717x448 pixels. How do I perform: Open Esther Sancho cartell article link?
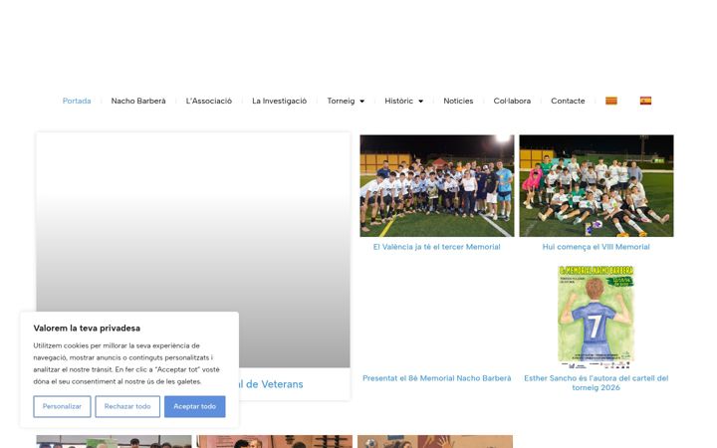click(x=596, y=382)
